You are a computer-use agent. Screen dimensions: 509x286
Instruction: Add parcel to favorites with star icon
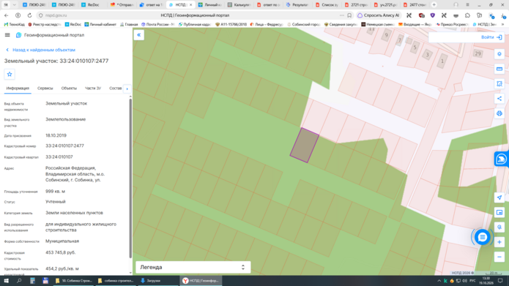tap(10, 75)
